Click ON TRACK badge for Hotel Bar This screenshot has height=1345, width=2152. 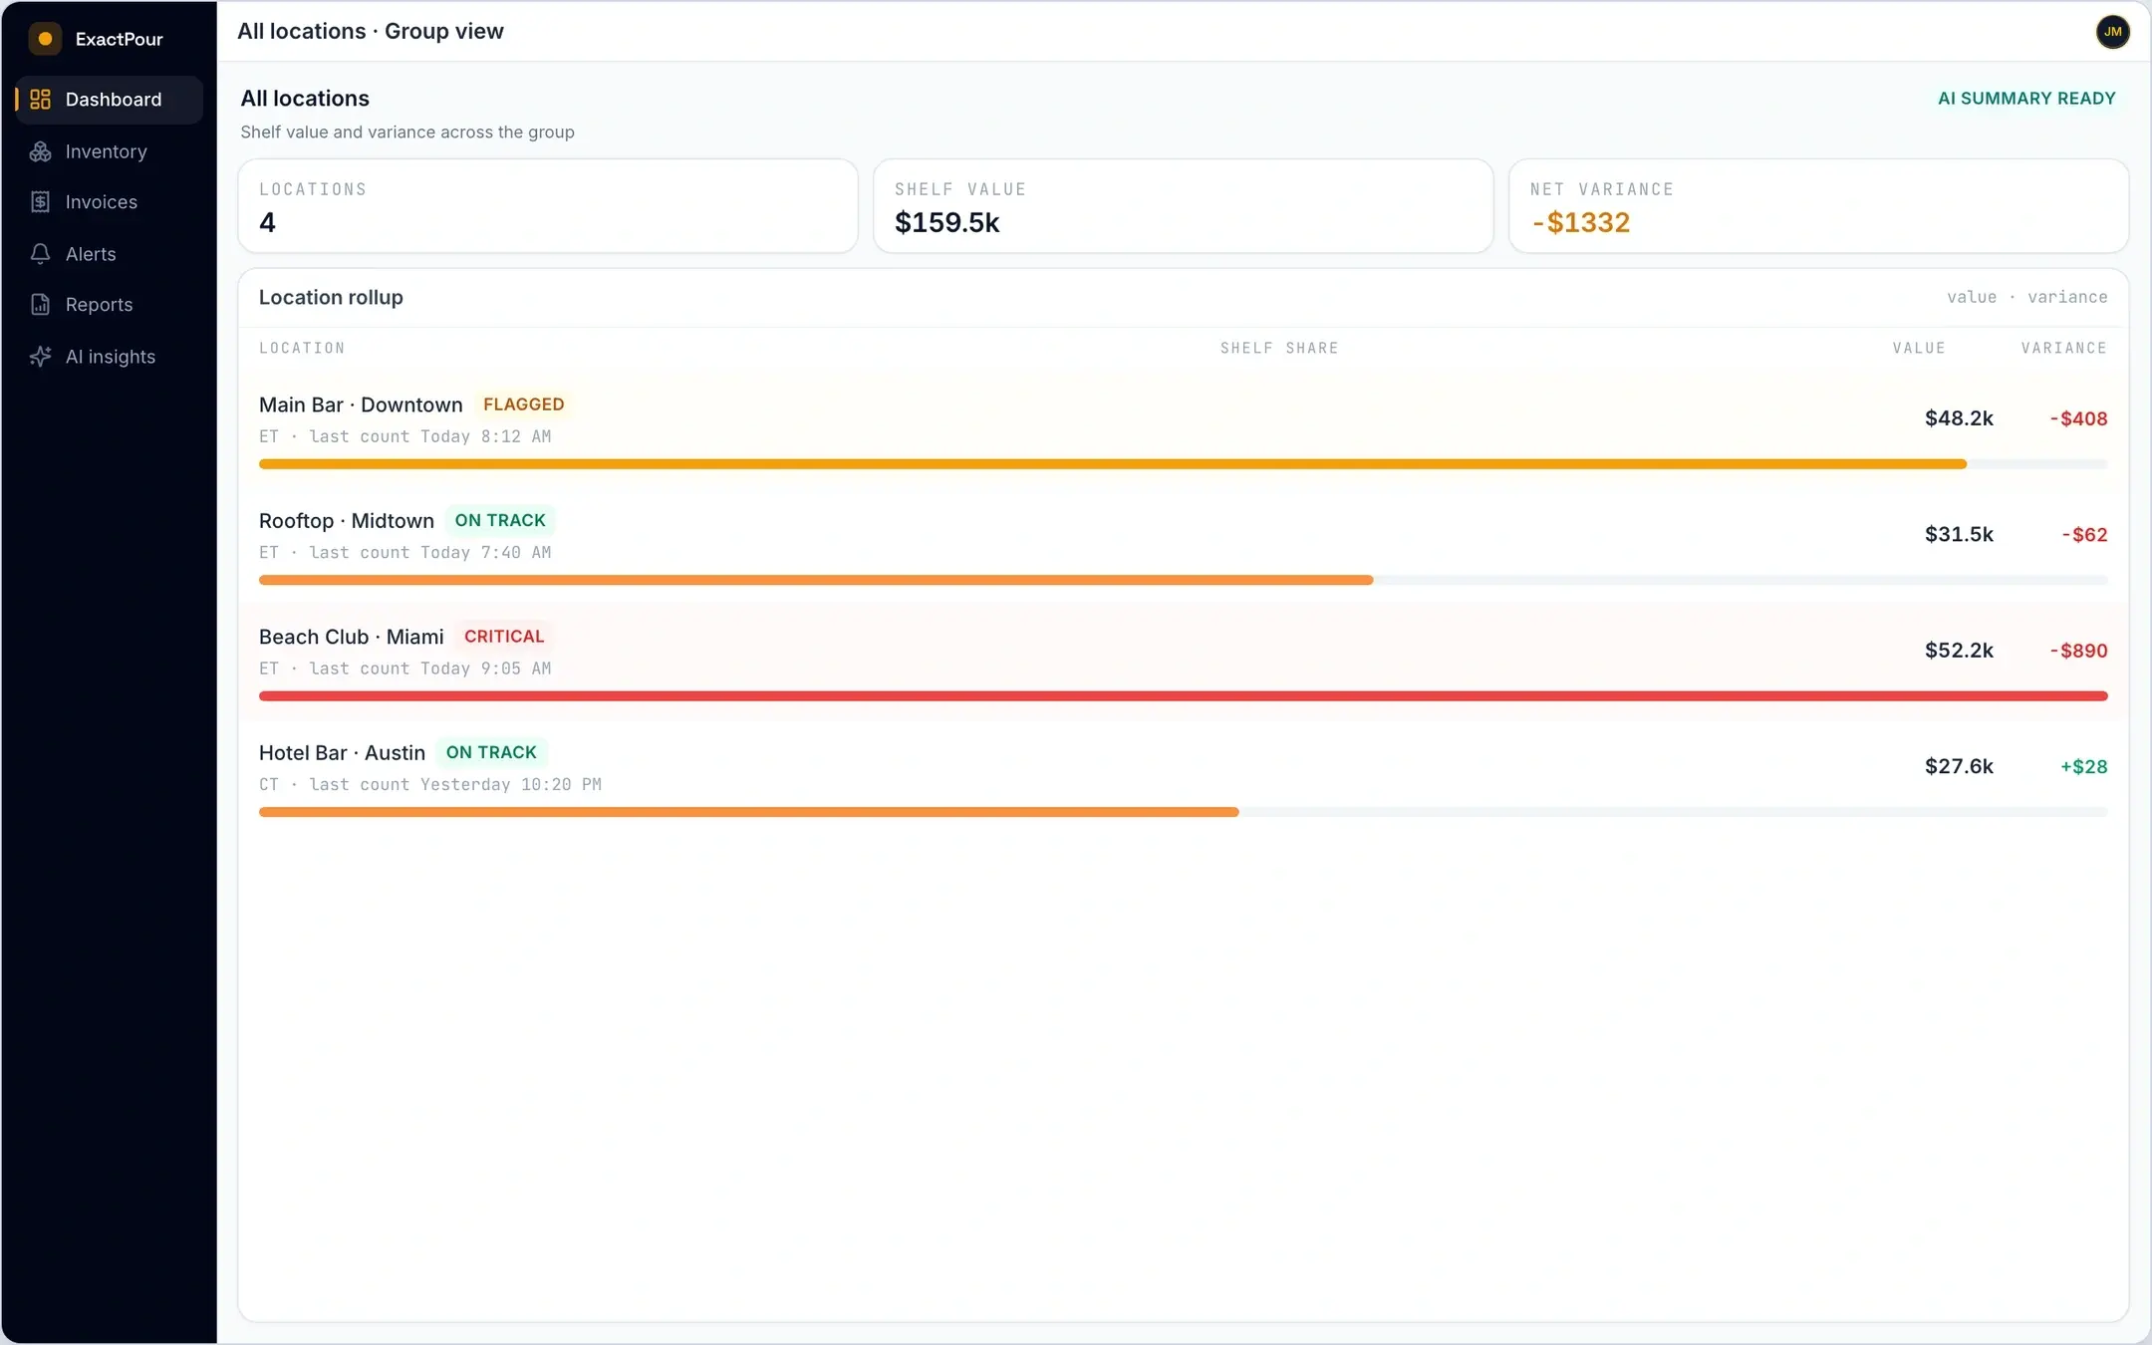point(491,752)
